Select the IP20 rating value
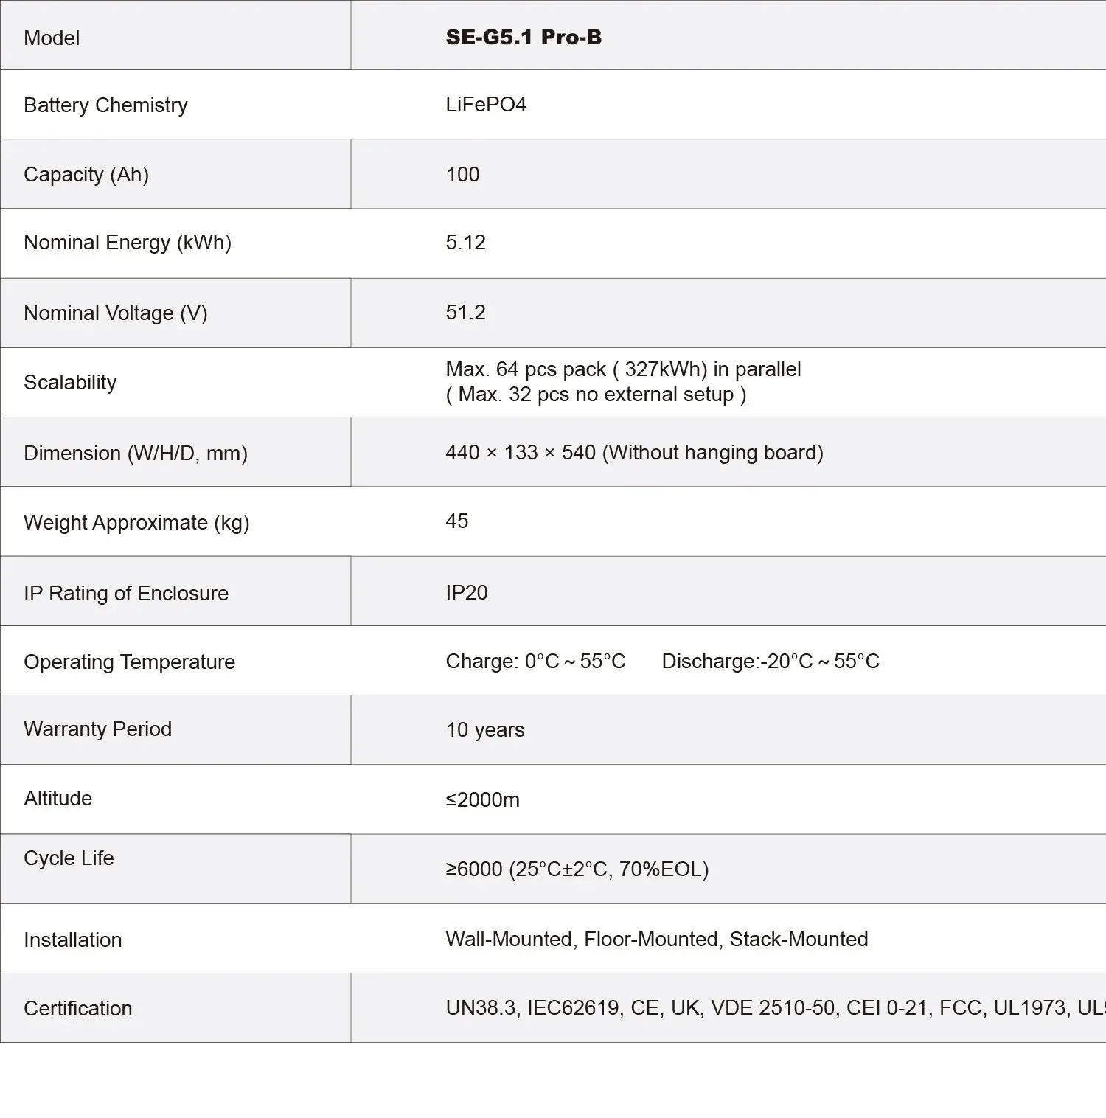The image size is (1106, 1118). point(467,593)
